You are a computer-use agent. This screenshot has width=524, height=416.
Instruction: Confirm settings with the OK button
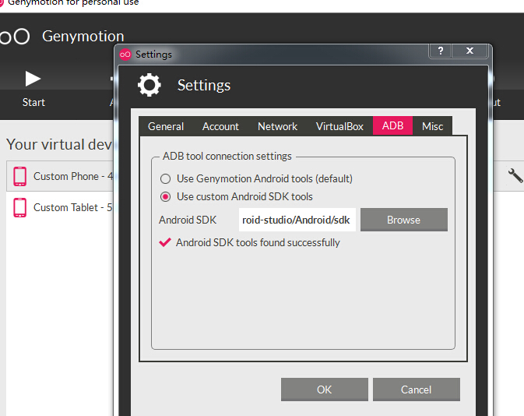[x=324, y=390]
